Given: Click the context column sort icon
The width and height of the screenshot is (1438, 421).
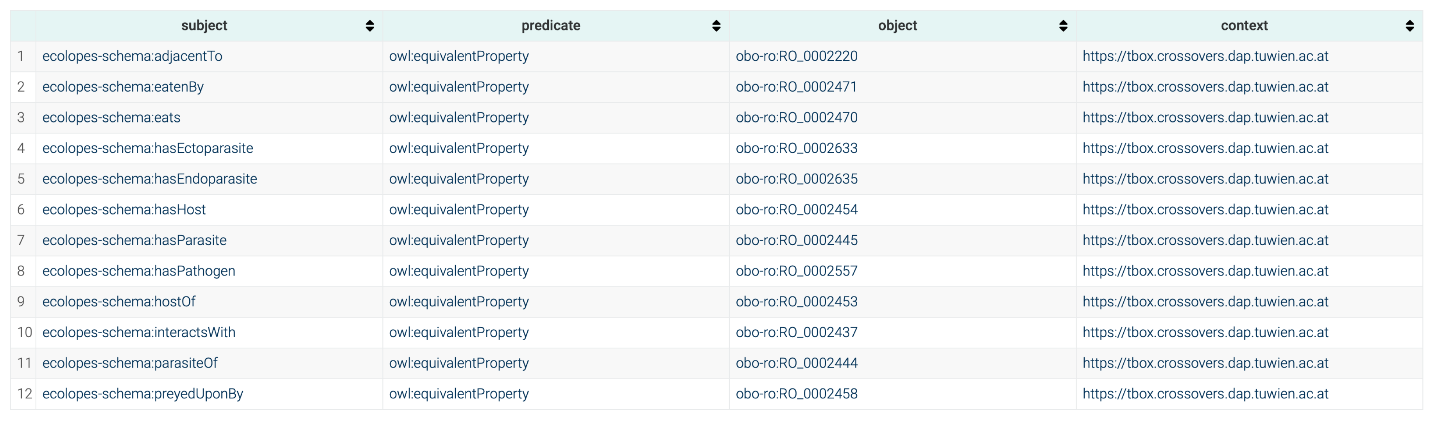Looking at the screenshot, I should 1409,26.
